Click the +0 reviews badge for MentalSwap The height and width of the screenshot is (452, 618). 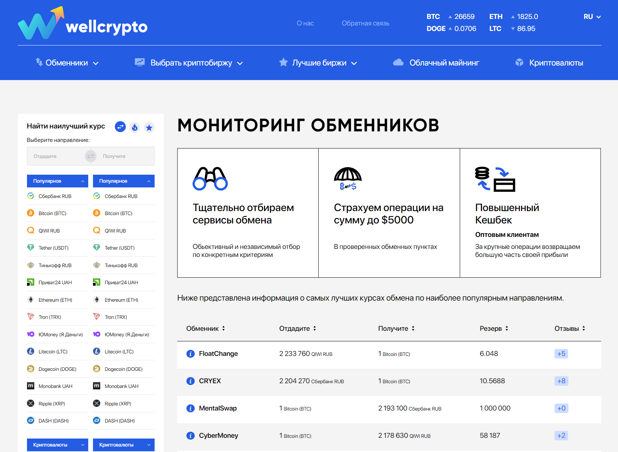click(561, 408)
